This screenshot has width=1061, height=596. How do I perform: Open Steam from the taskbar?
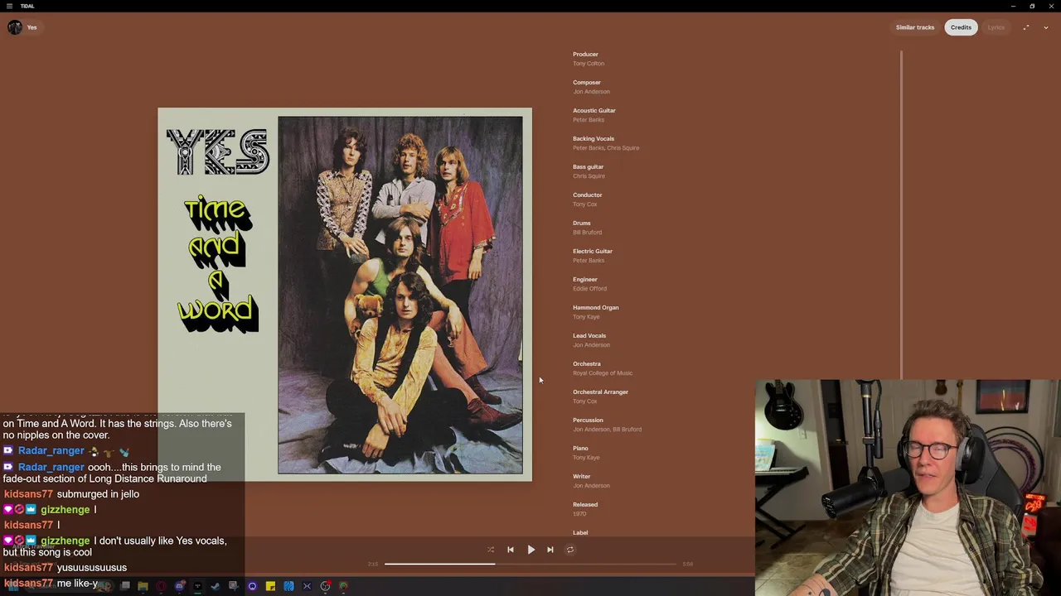coord(216,586)
